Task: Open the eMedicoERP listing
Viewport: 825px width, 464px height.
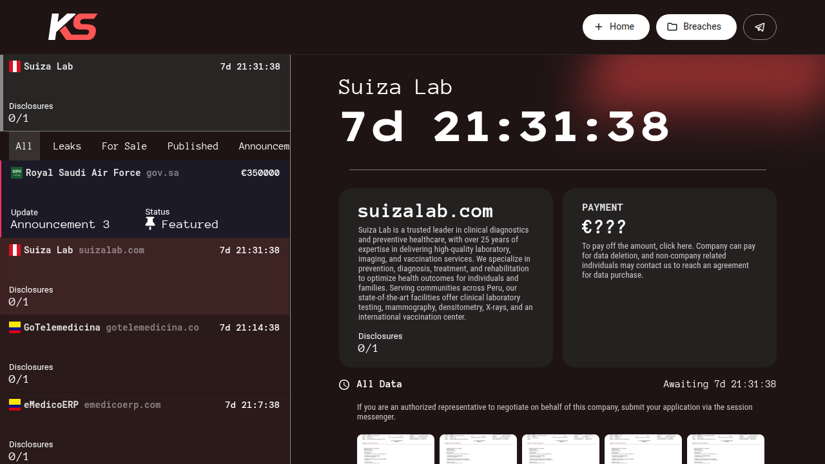Action: (145, 429)
